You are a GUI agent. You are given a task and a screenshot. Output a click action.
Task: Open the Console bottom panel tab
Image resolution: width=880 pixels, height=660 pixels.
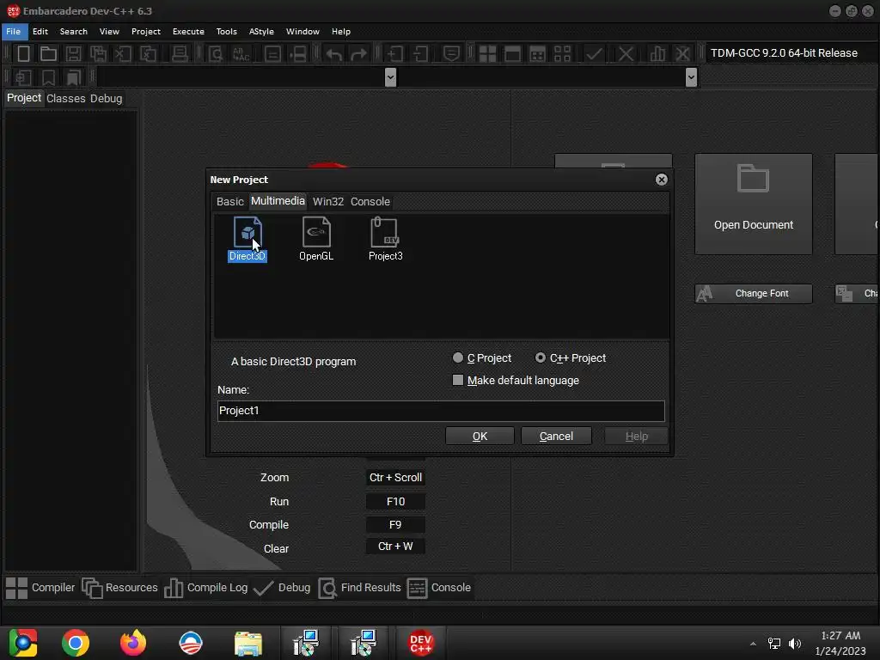[x=439, y=588]
